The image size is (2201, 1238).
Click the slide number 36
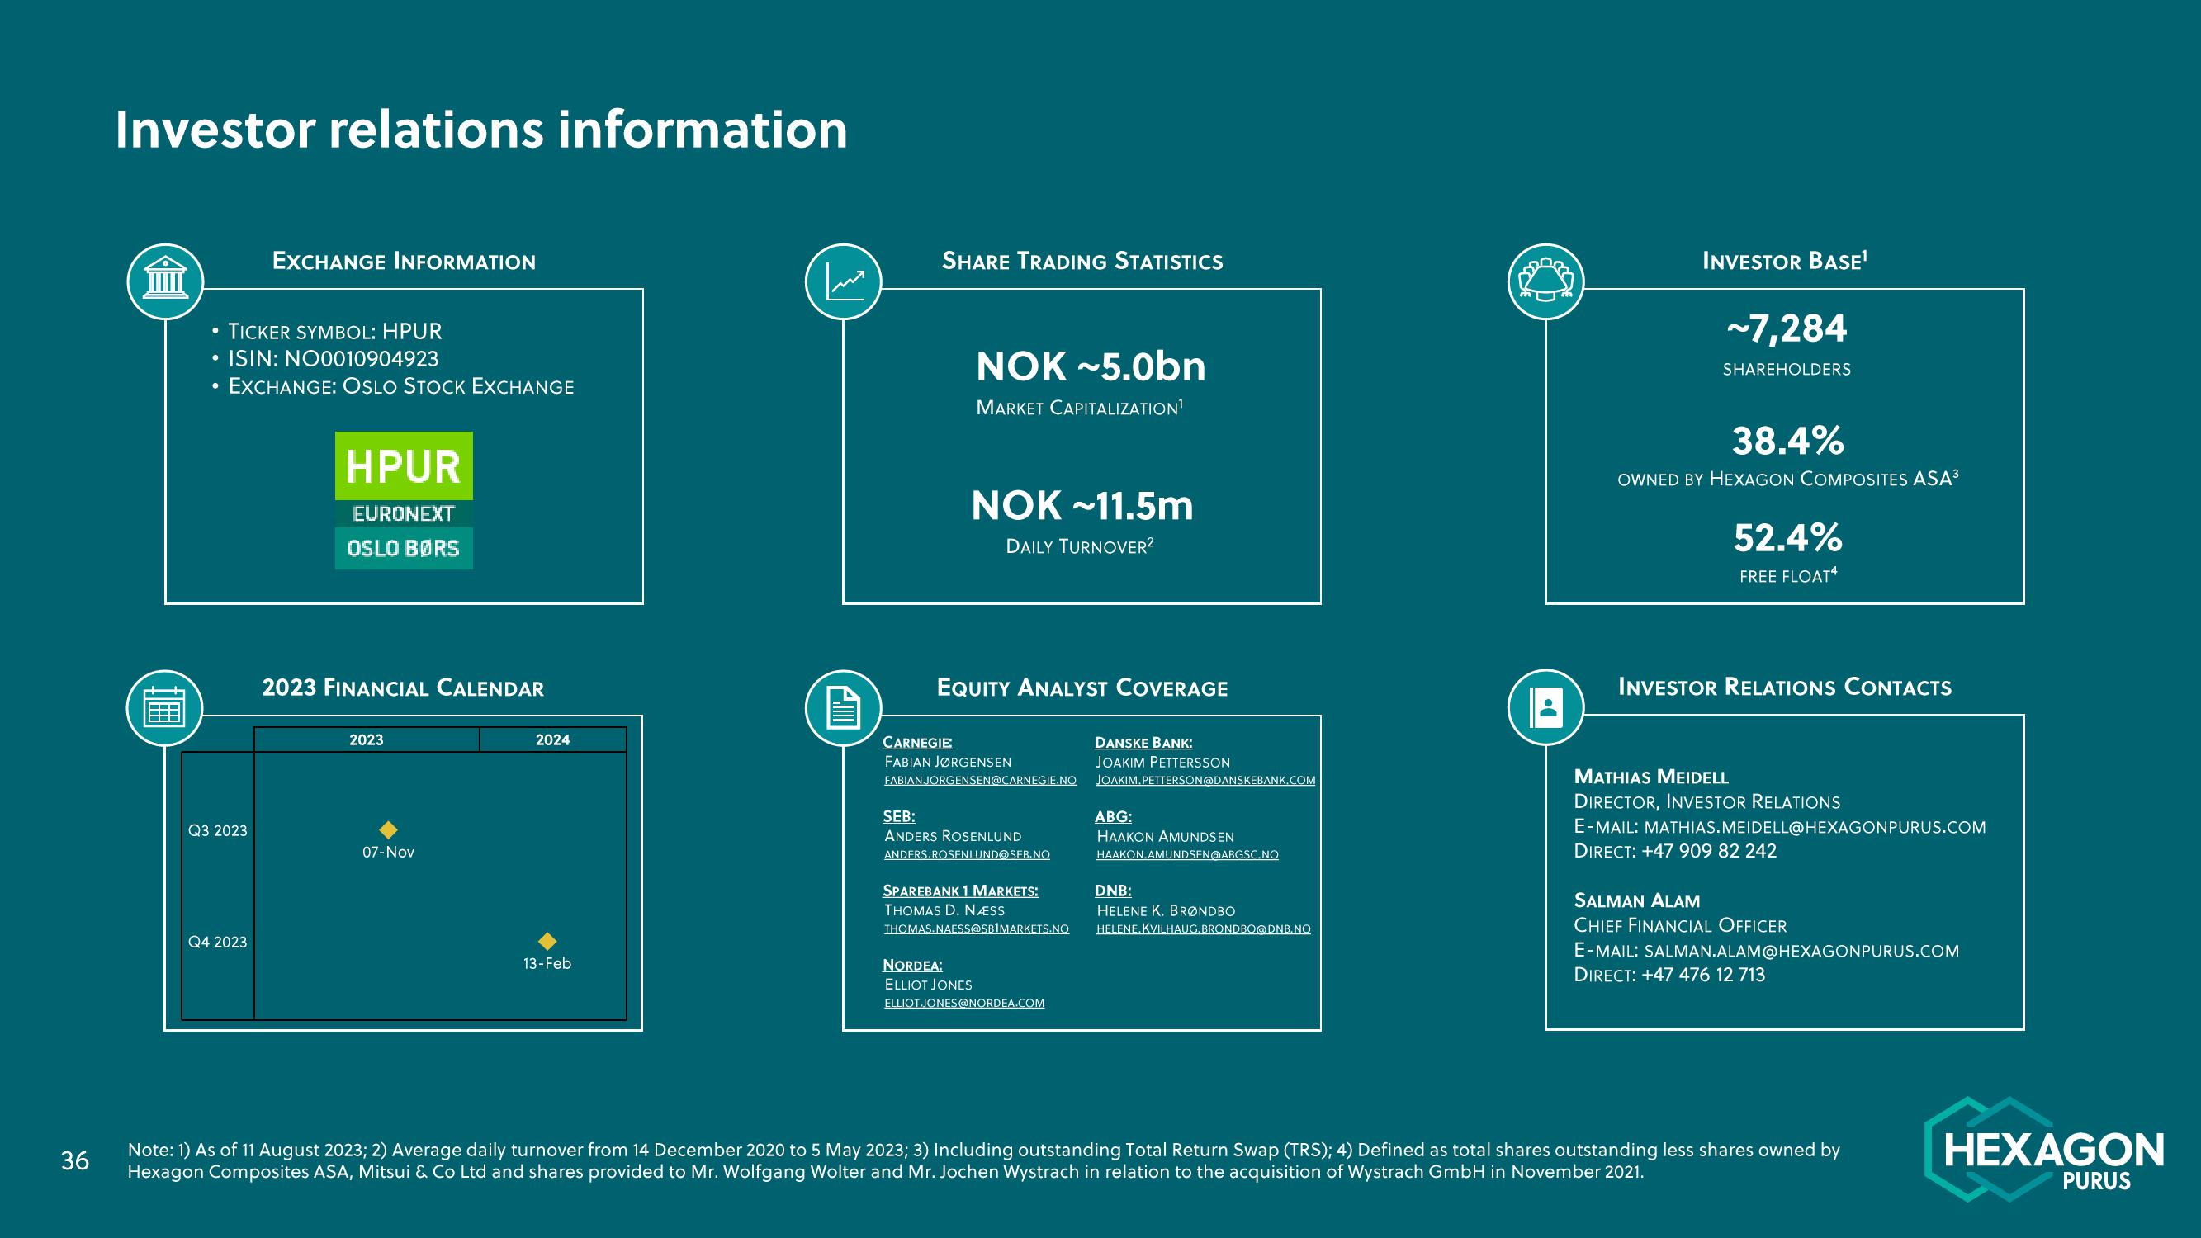pos(75,1160)
